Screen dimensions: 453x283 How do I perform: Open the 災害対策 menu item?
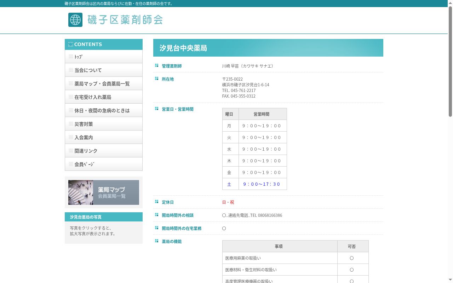(x=104, y=124)
